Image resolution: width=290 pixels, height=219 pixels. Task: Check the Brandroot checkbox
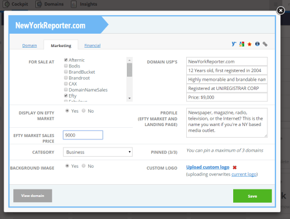click(x=66, y=78)
